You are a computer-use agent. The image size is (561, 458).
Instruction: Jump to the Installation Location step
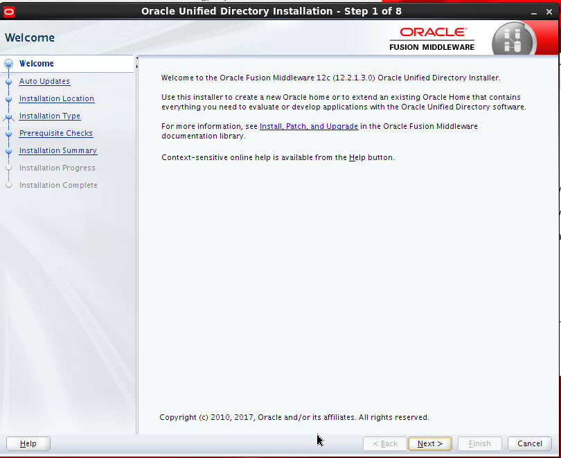tap(57, 98)
